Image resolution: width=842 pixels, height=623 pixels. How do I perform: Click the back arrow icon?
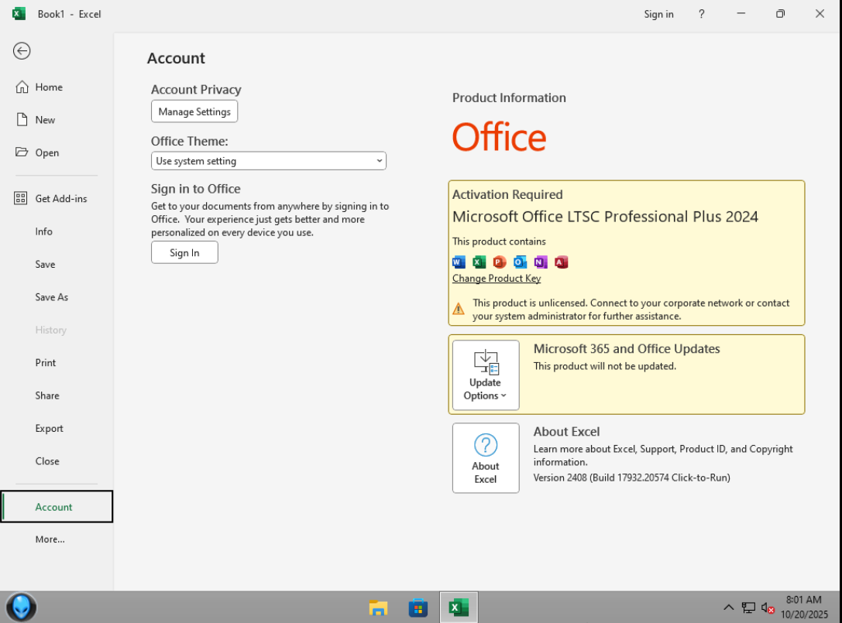(x=22, y=51)
